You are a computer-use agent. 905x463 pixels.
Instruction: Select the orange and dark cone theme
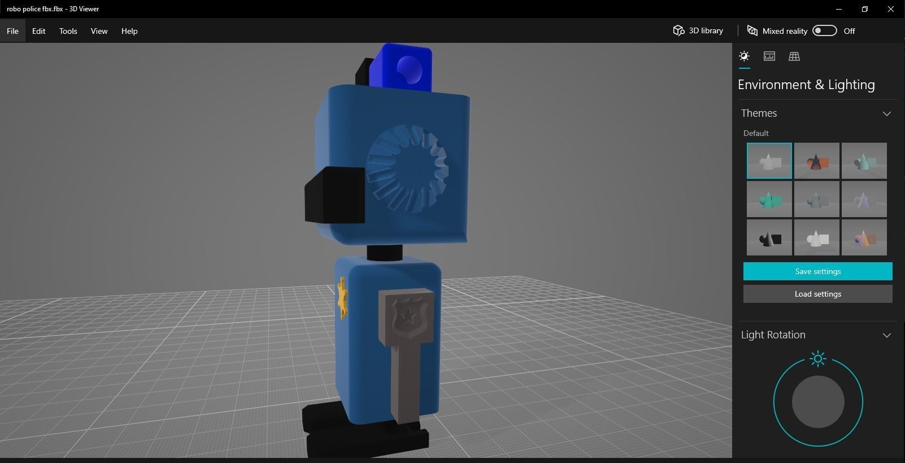coord(816,161)
